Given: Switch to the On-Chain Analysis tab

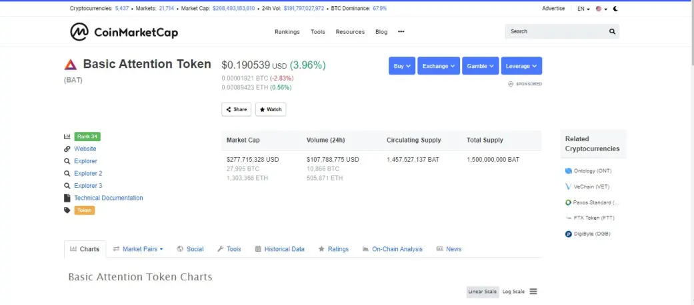Looking at the screenshot, I should pyautogui.click(x=393, y=249).
